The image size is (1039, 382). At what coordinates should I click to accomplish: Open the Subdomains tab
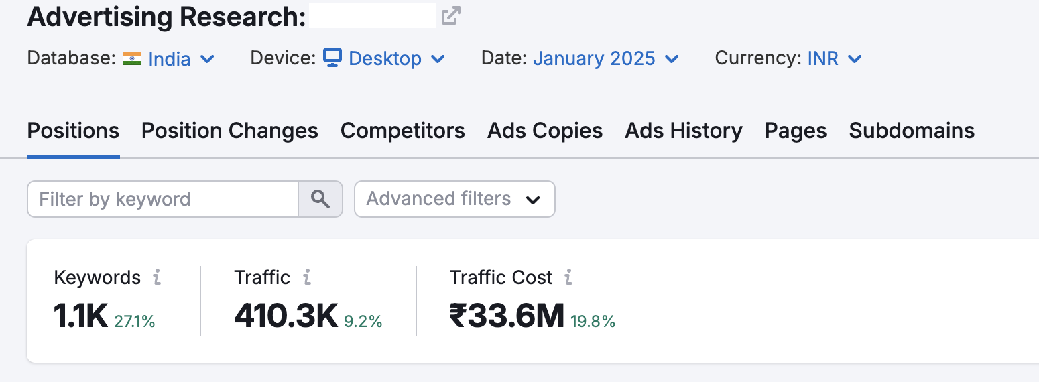click(x=912, y=131)
